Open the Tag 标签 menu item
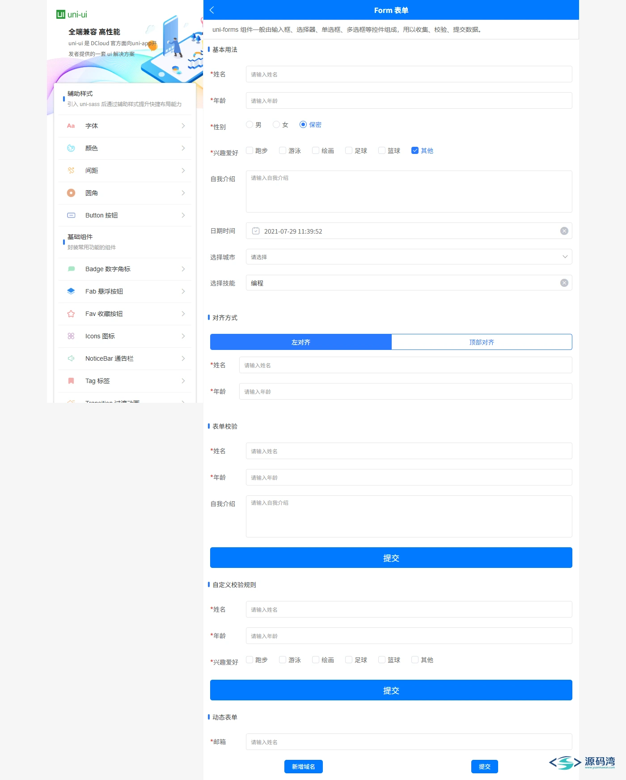The width and height of the screenshot is (626, 780). click(125, 381)
